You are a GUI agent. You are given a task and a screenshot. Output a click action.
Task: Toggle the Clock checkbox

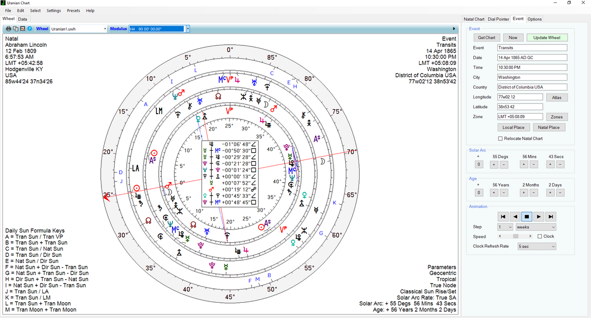point(540,236)
